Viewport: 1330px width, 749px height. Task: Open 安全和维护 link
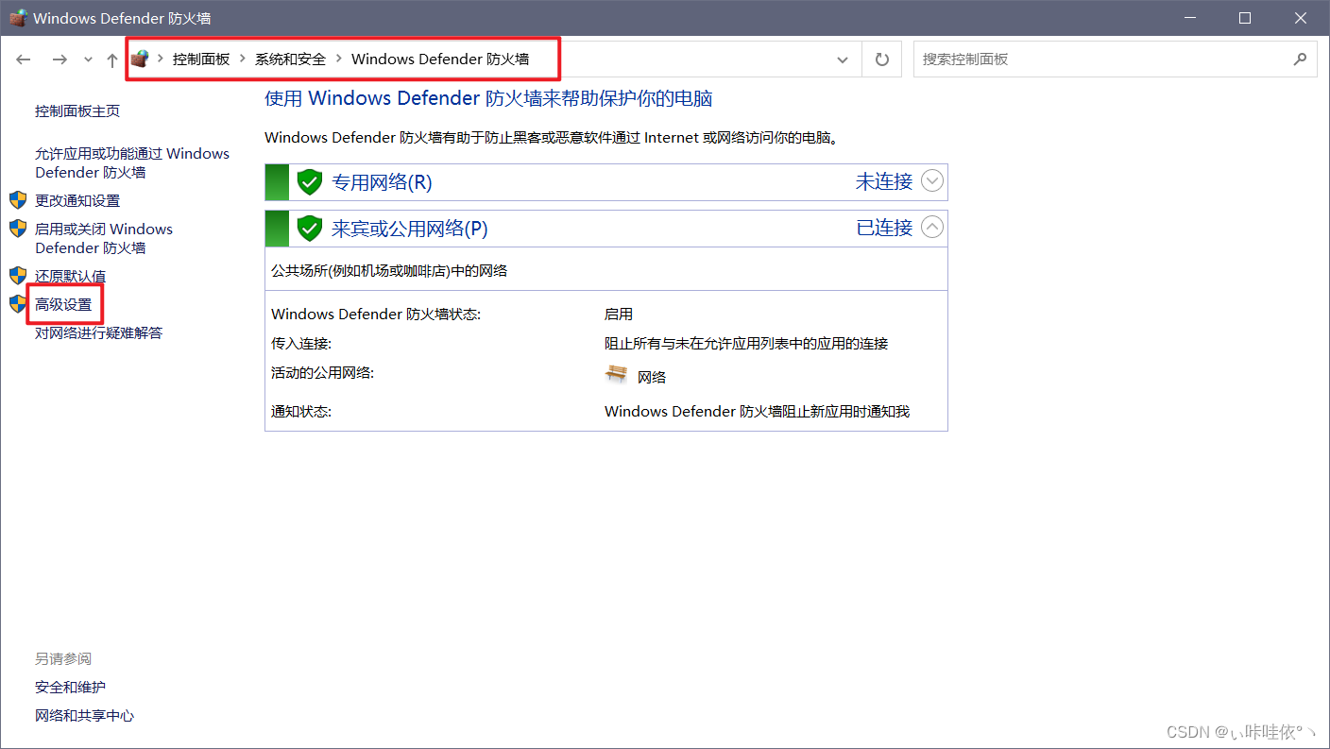71,687
